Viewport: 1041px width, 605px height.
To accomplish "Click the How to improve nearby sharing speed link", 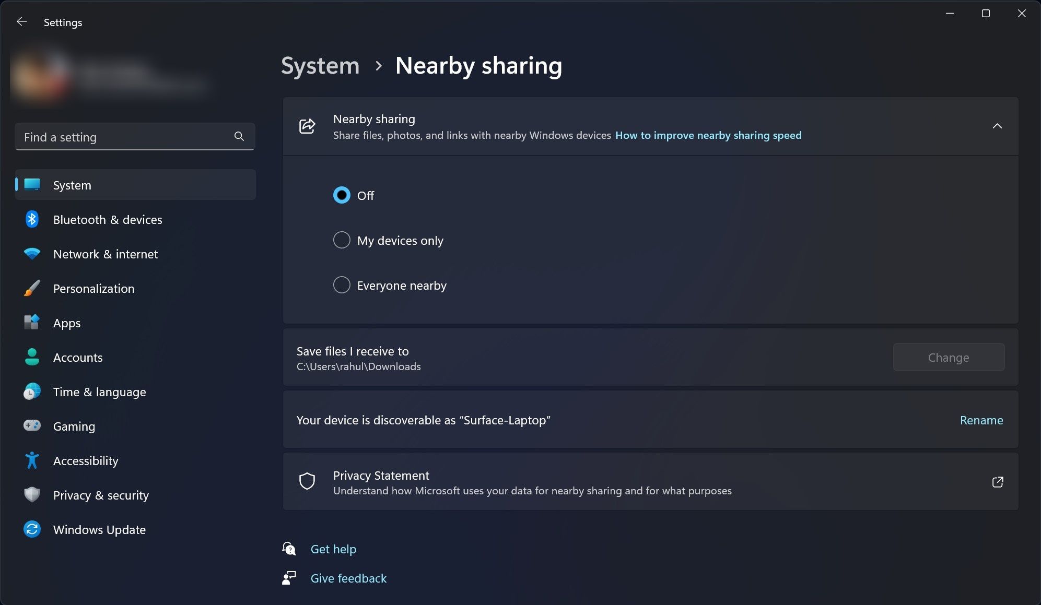I will point(709,135).
